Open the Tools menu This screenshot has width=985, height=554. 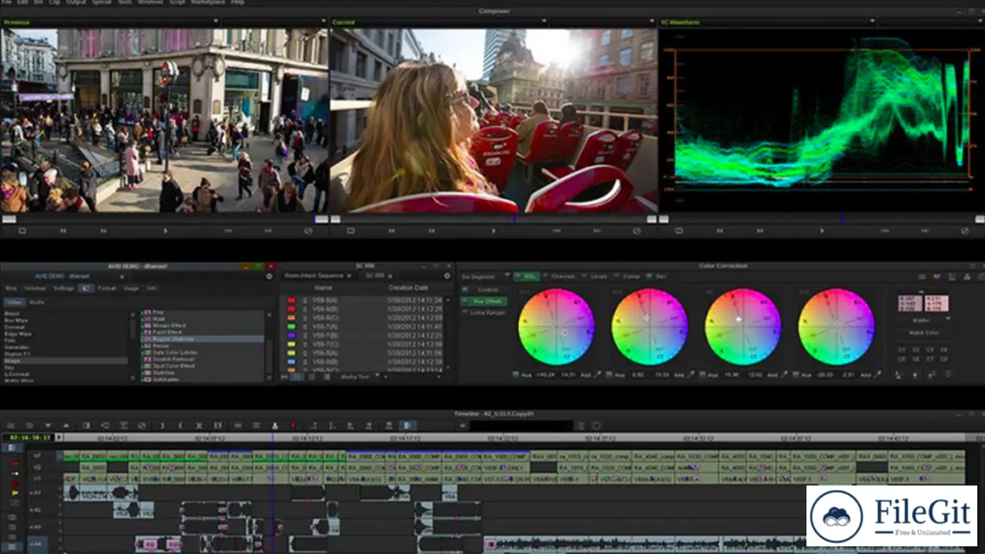click(125, 2)
